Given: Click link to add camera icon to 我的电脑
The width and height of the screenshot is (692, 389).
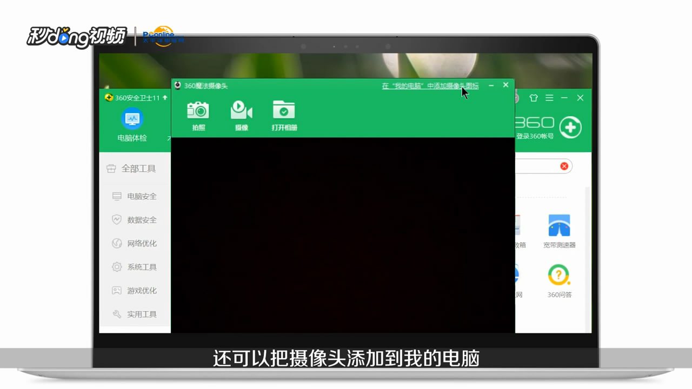Looking at the screenshot, I should coord(430,85).
